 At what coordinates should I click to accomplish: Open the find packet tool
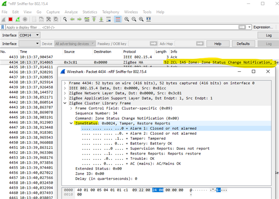(65, 19)
